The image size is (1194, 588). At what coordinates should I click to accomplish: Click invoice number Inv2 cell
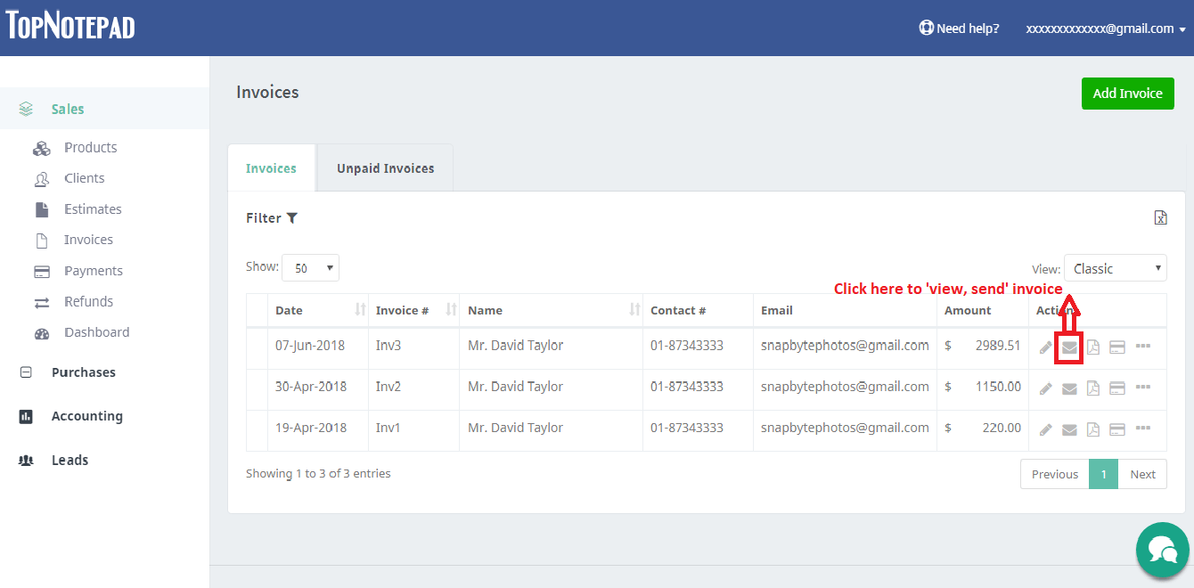(x=413, y=388)
